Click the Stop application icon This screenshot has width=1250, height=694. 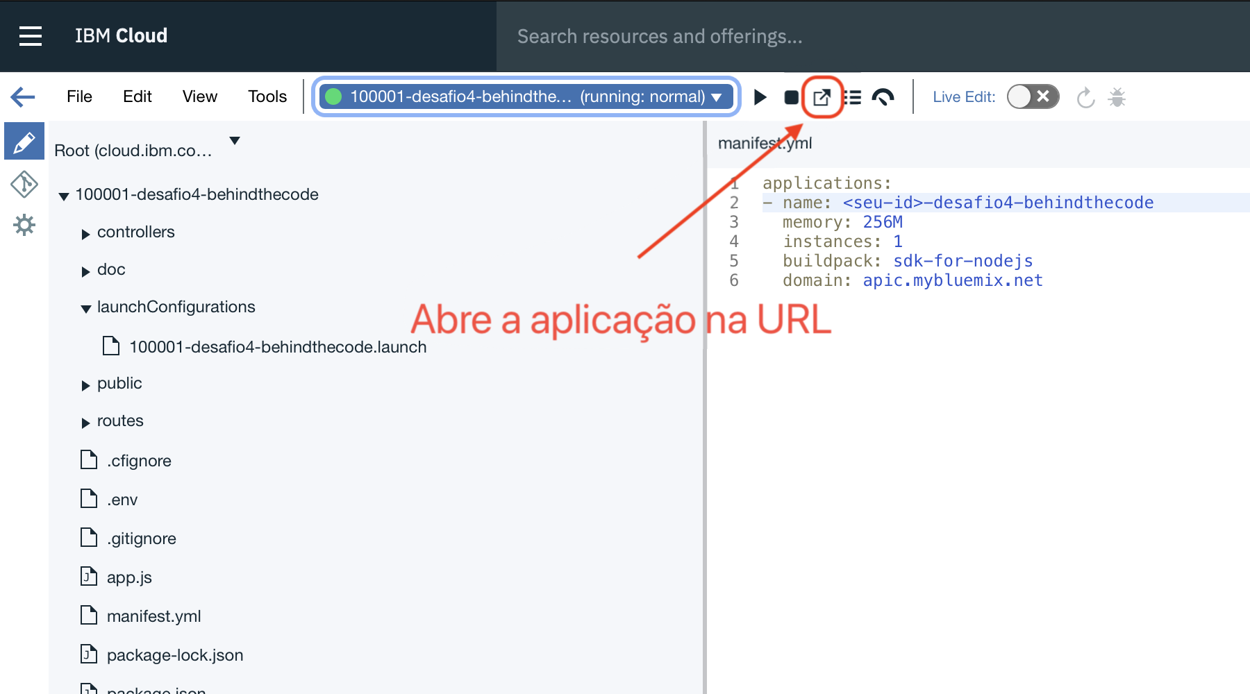[791, 97]
